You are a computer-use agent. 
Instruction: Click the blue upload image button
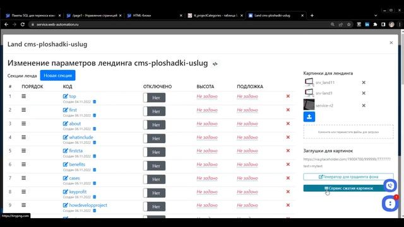[x=309, y=117]
